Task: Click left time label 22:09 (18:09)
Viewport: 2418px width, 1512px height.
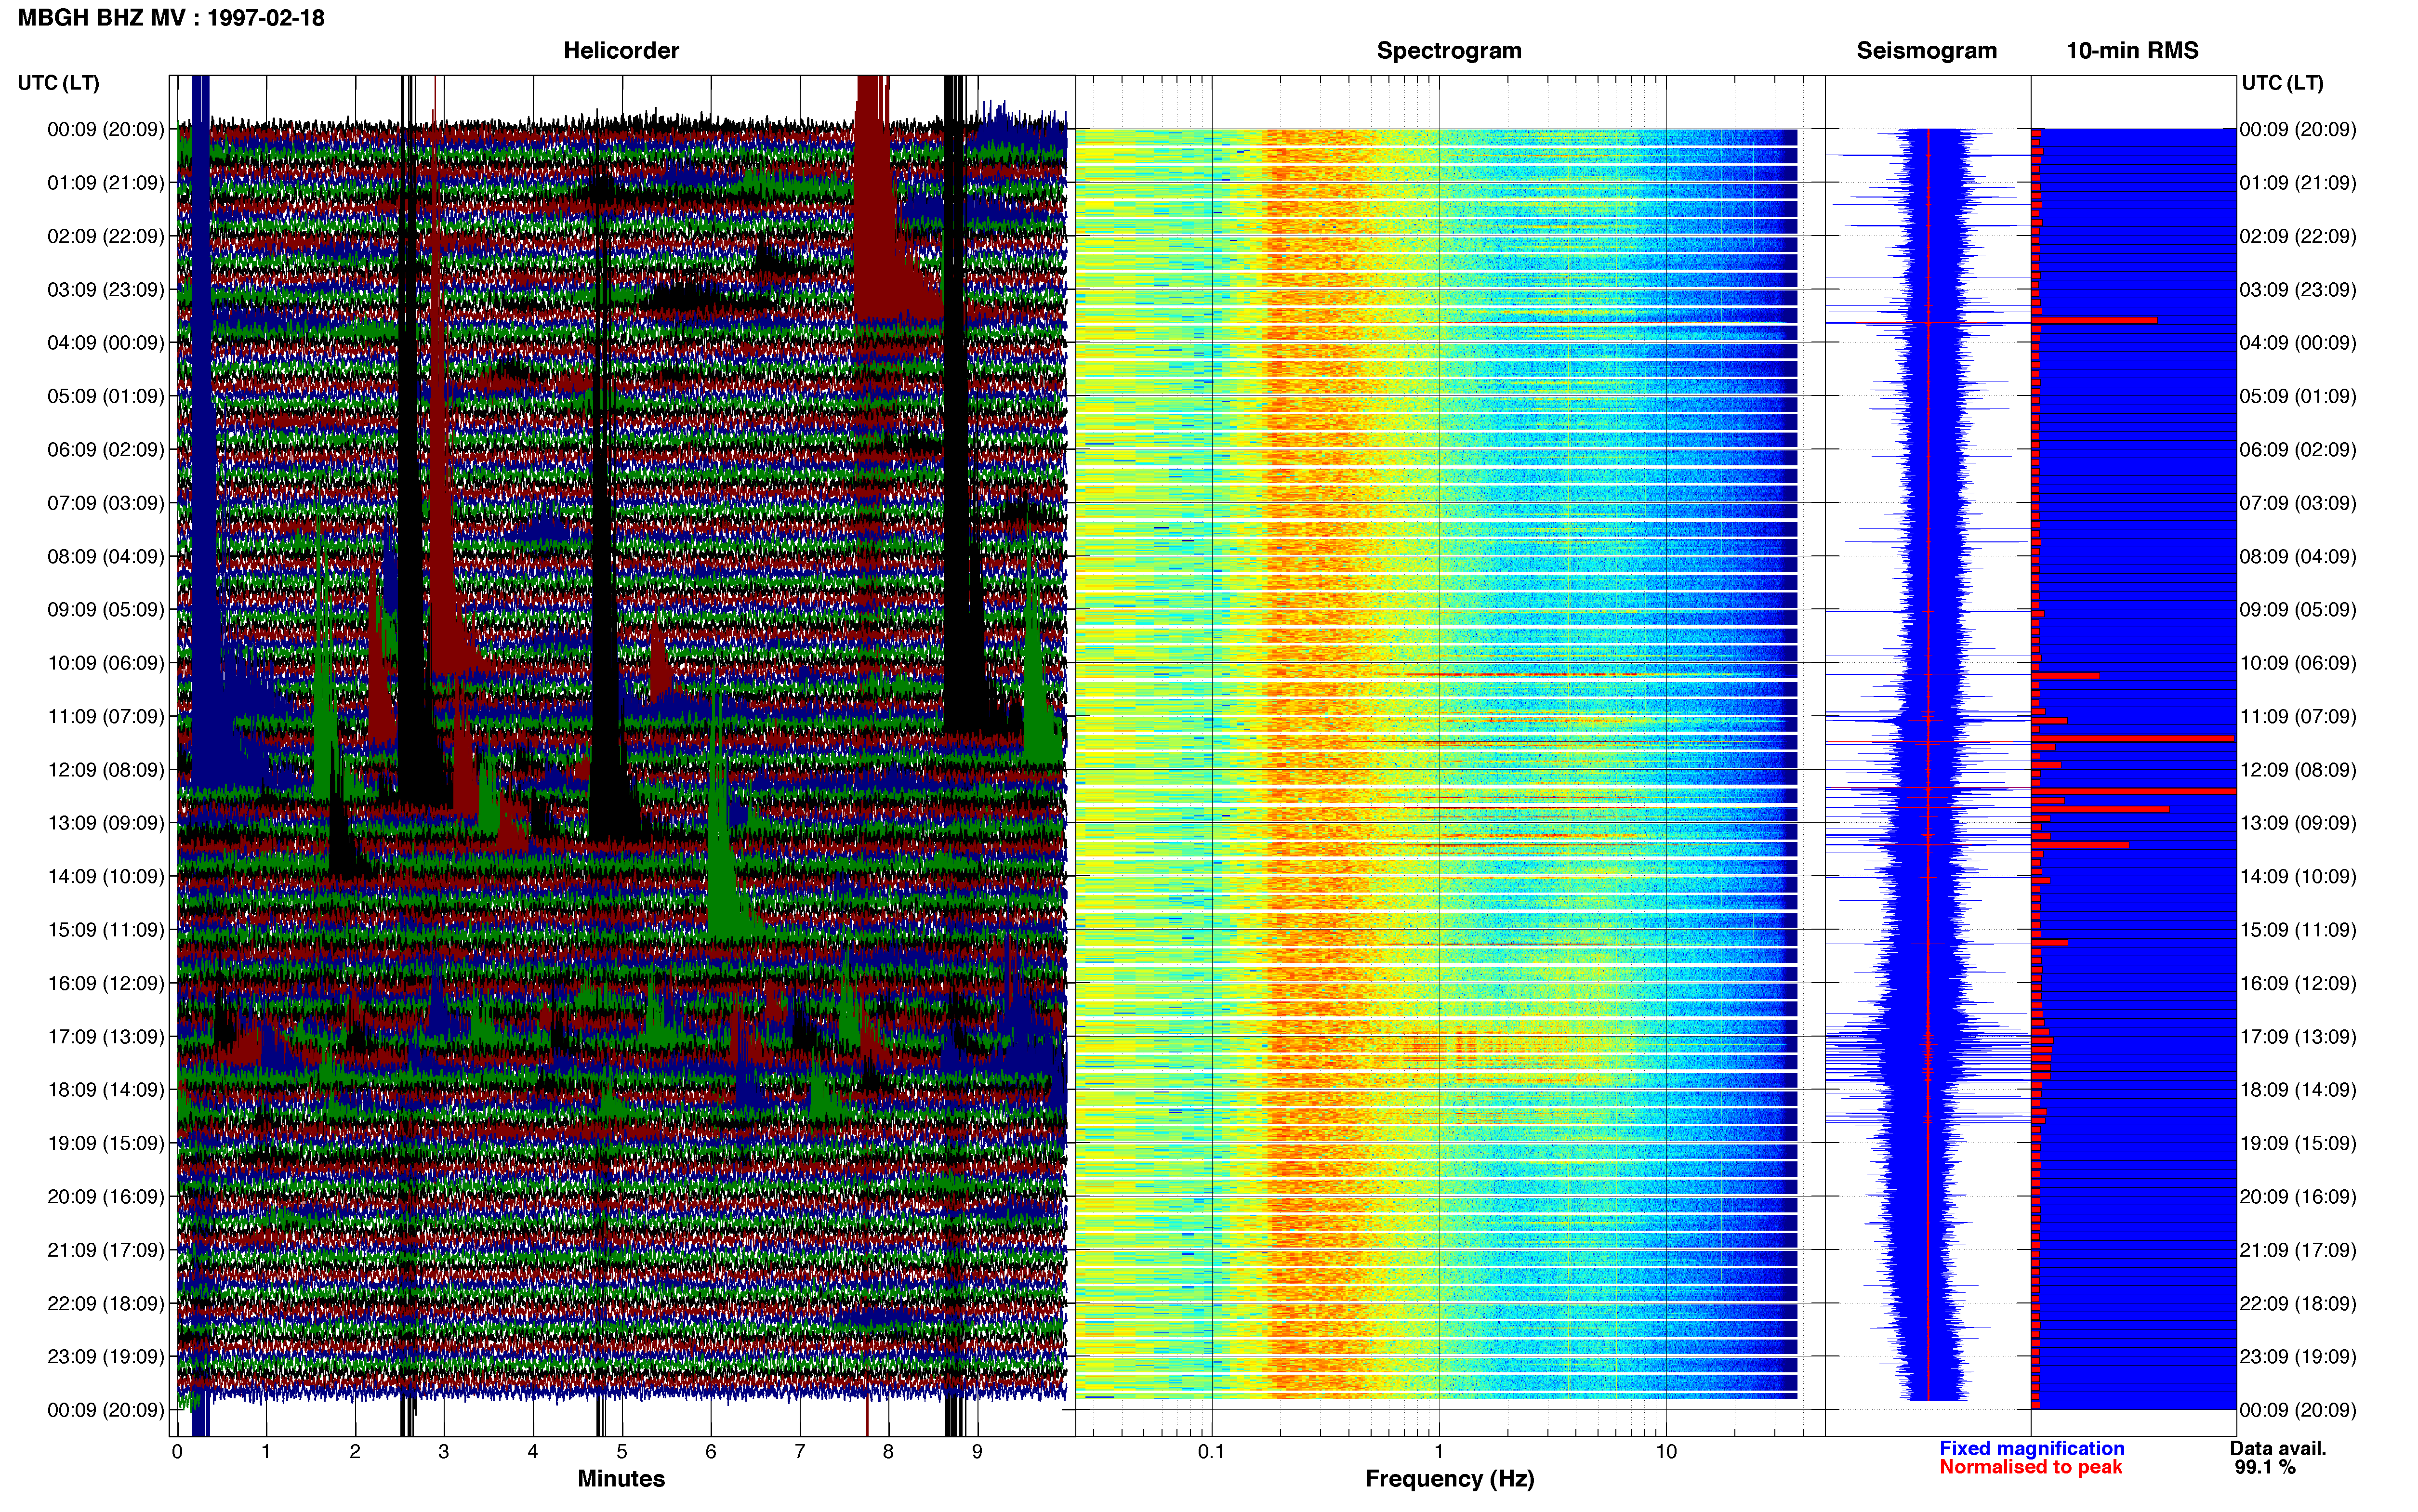Action: 106,1304
